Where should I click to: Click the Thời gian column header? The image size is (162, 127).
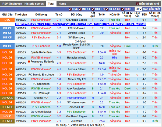point(21,14)
